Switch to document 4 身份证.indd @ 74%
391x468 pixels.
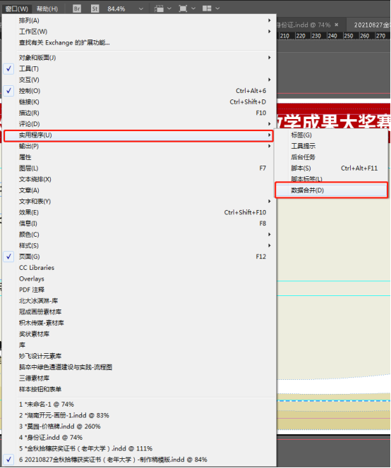(x=139, y=437)
